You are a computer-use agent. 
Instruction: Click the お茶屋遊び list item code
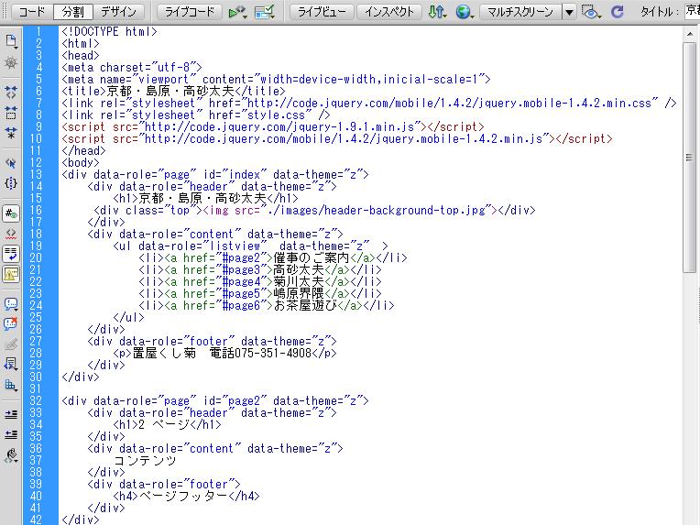(x=267, y=305)
